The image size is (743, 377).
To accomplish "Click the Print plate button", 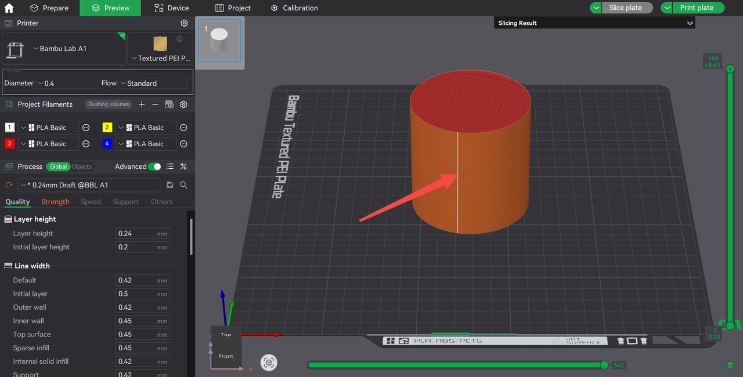I will pyautogui.click(x=697, y=8).
